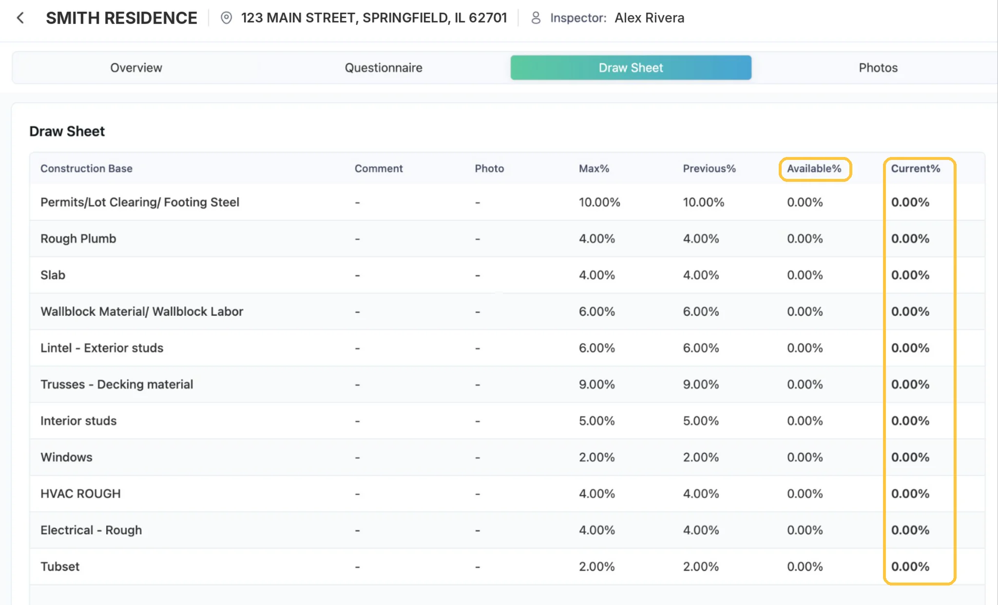Click the Construction Base column header

coord(86,169)
